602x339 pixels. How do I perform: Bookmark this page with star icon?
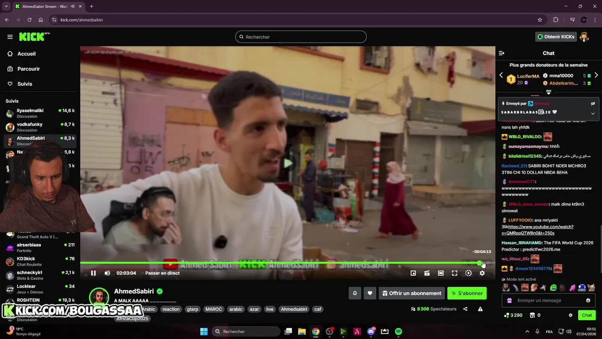point(540,20)
